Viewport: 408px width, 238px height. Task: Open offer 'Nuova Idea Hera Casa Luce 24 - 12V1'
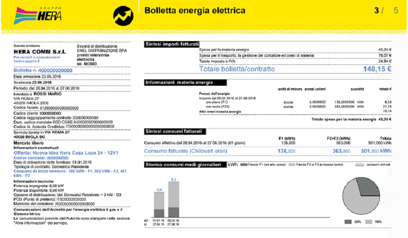(x=76, y=153)
